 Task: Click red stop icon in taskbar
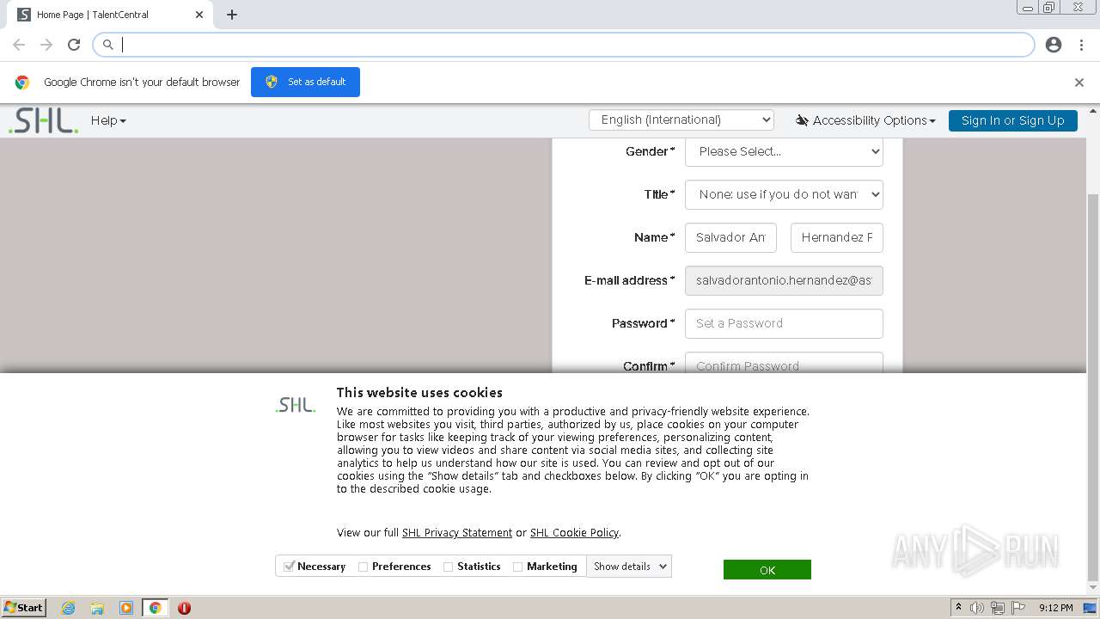(184, 608)
